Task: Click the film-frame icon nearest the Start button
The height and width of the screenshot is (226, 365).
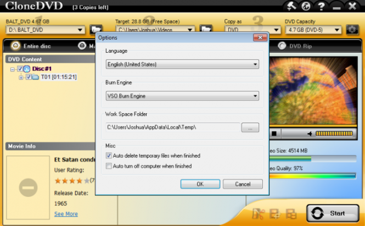Action: pos(291,214)
